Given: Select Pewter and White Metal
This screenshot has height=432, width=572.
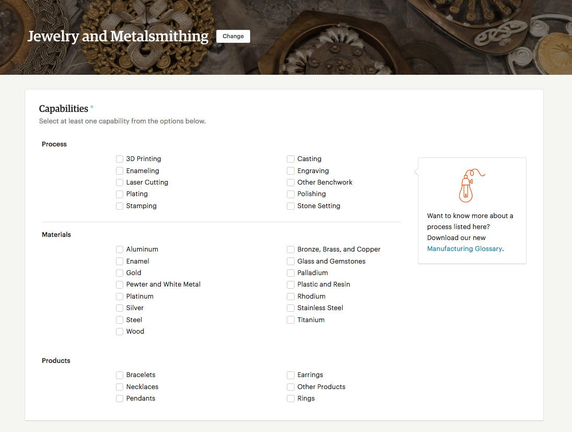Looking at the screenshot, I should [x=120, y=284].
